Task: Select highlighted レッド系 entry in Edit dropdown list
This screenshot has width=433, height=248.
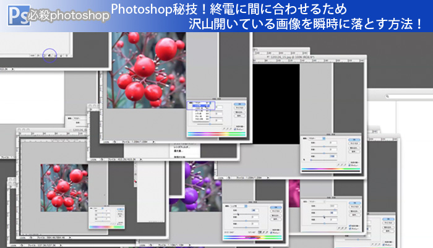Action: (x=201, y=106)
